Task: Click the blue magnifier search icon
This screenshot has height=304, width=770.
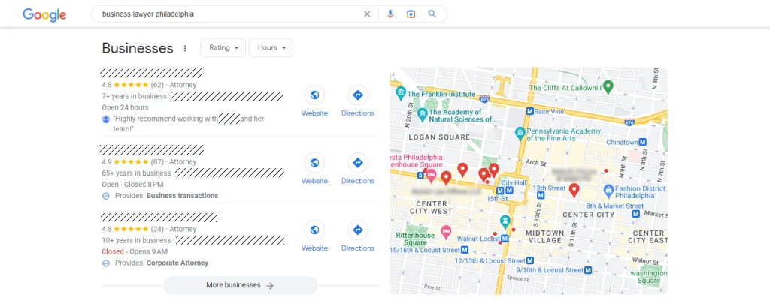Action: coord(432,14)
